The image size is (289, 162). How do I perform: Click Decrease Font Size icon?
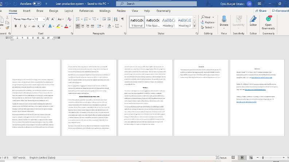tap(53, 19)
